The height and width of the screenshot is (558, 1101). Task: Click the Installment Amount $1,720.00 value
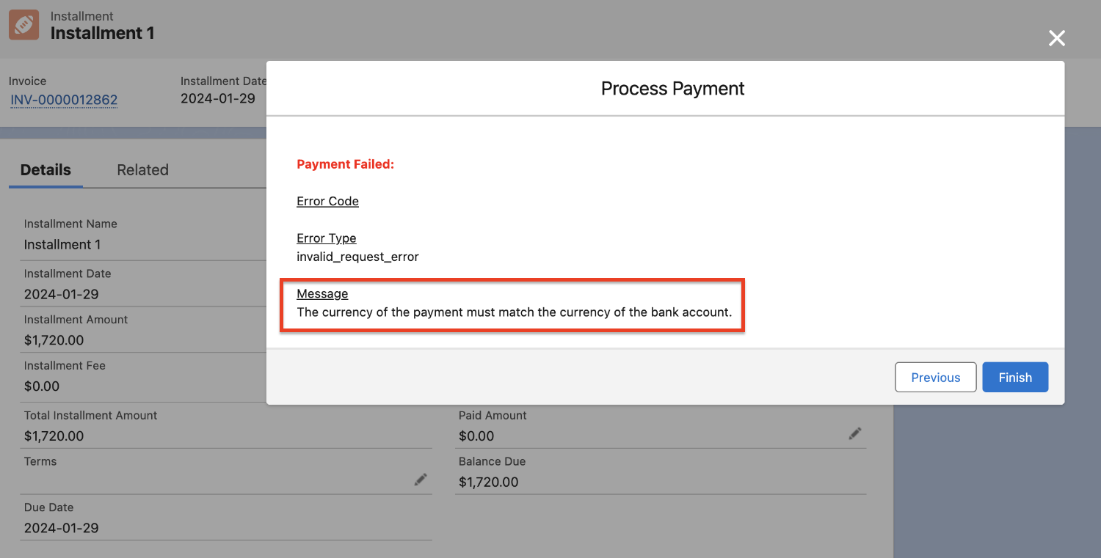(54, 340)
